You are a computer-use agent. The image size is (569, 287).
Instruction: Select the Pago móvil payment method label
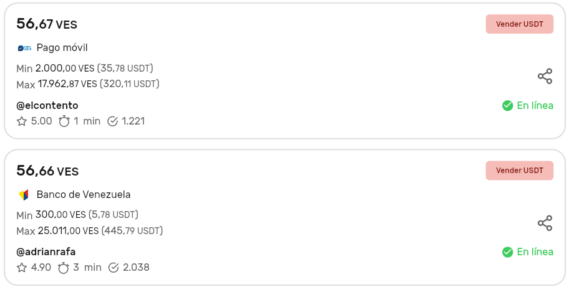(x=62, y=48)
